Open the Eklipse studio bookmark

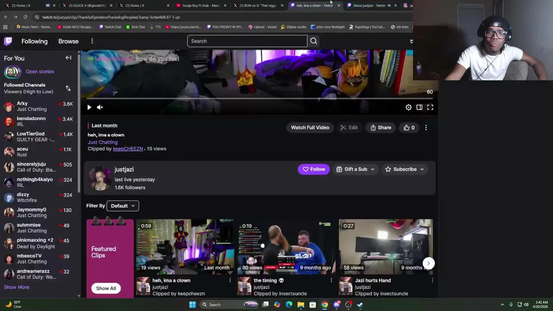pos(293,27)
